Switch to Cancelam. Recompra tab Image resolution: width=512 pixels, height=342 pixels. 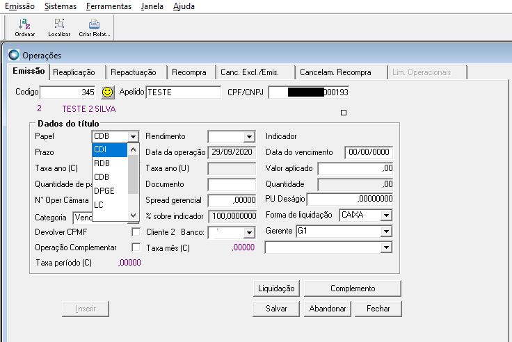pos(341,72)
